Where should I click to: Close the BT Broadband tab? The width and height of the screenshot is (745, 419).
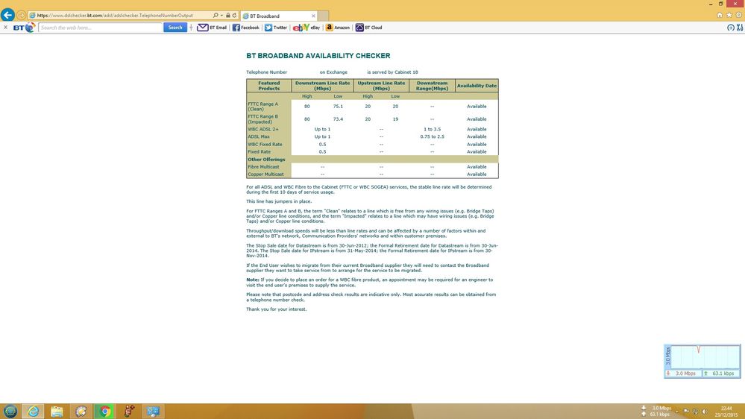pos(313,16)
